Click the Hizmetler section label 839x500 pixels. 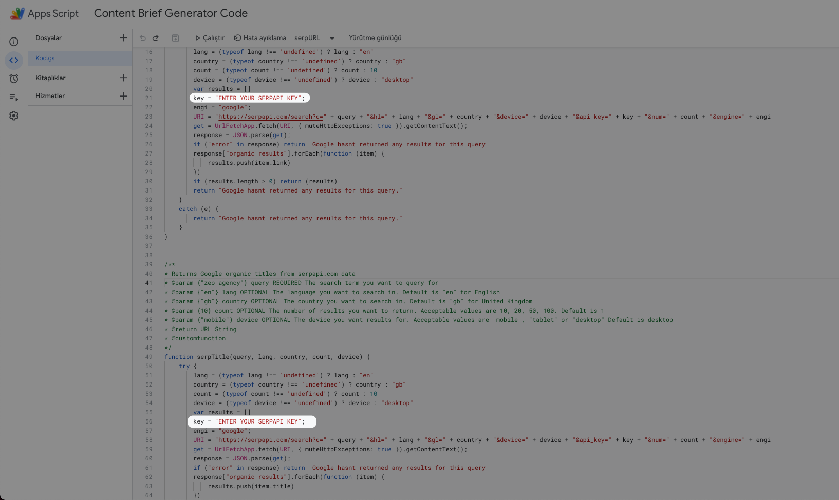tap(50, 96)
